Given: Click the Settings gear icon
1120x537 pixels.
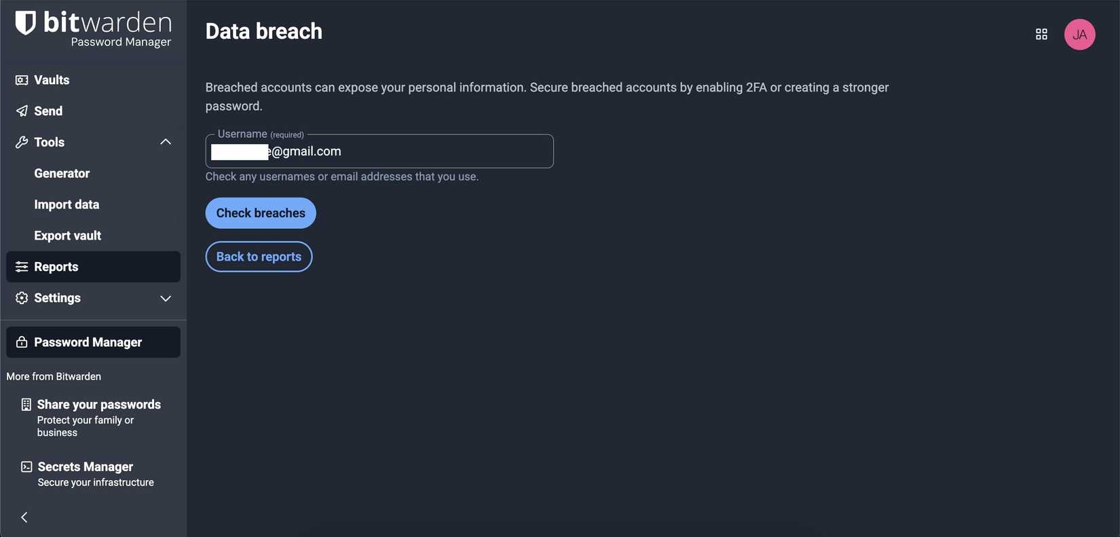Looking at the screenshot, I should click(x=21, y=297).
